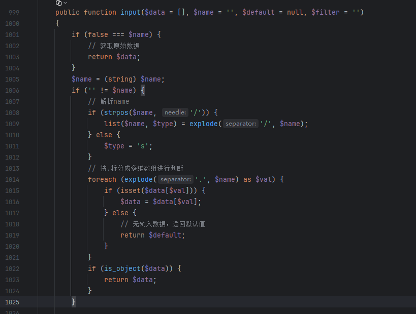Click the '$val' variable on line 1014
Screen dimensions: 416x314
264,179
